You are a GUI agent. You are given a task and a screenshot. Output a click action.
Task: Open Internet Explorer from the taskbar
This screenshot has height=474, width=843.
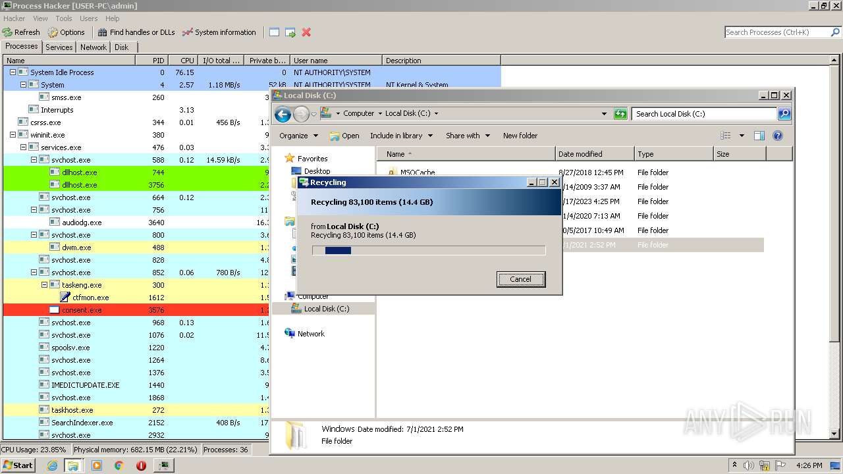[x=52, y=465]
